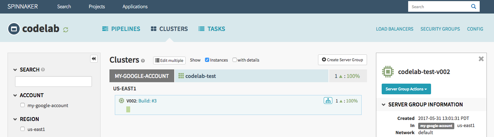Click the refresh icon beside codelab
The width and height of the screenshot is (494, 137).
click(x=65, y=30)
